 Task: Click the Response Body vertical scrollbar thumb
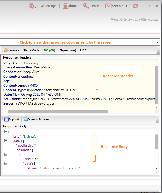click(x=156, y=141)
